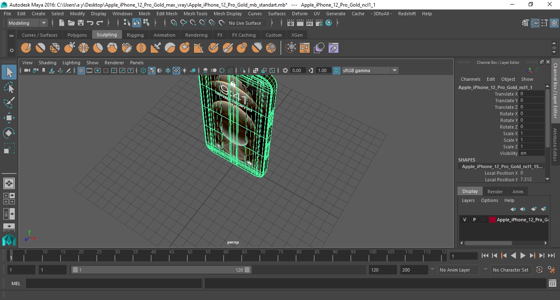The image size is (560, 300).
Task: Open the Mesh Tools menu
Action: point(195,14)
